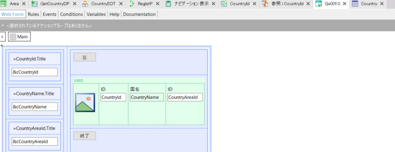
Task: Expand the action group selector dropdown
Action: tap(3, 26)
